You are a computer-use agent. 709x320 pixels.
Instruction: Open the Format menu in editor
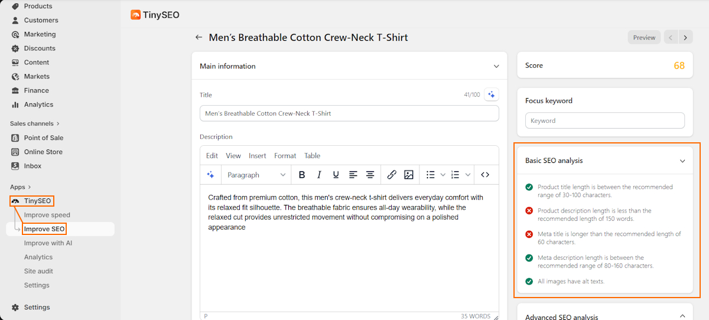pos(285,156)
